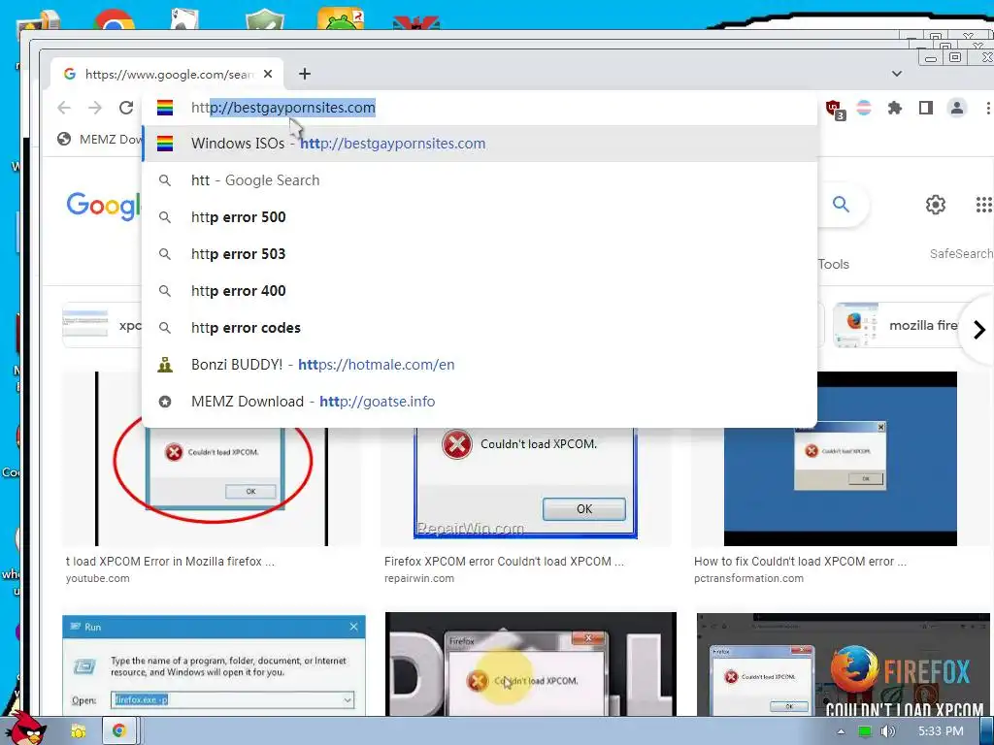
Task: Select 'http error 500' suggestion
Action: [480, 217]
